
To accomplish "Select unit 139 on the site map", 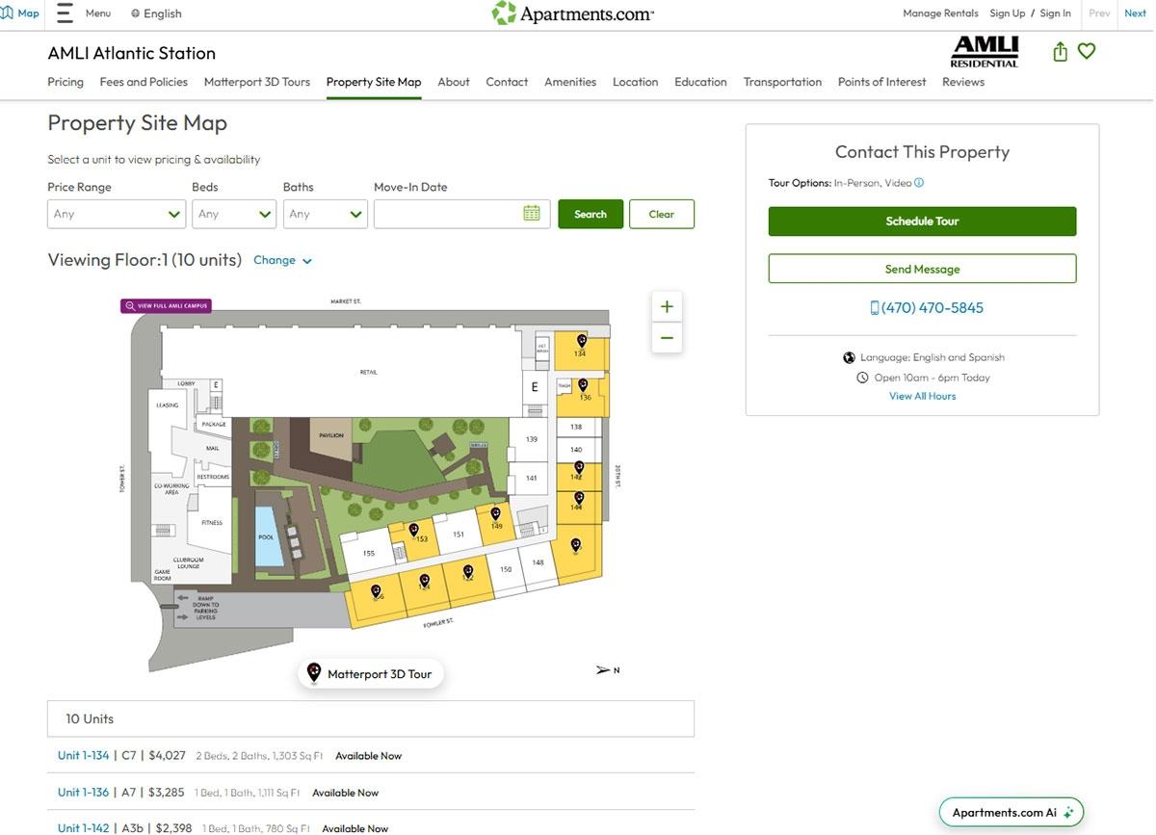I will coord(532,438).
